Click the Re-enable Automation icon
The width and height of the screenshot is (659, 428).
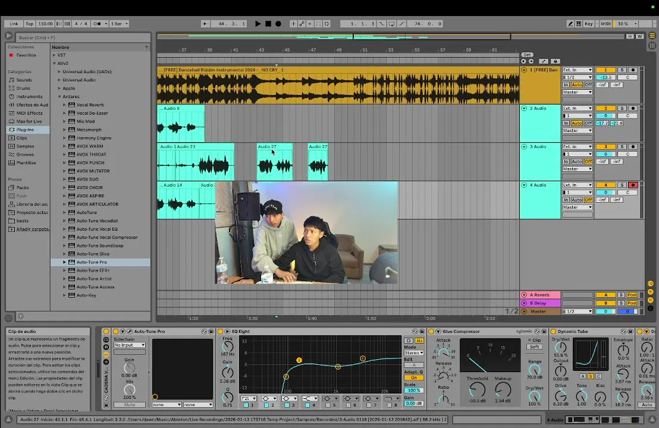310,24
